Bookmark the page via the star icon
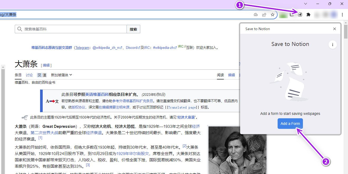Image resolution: width=348 pixels, height=174 pixels. coord(273,15)
